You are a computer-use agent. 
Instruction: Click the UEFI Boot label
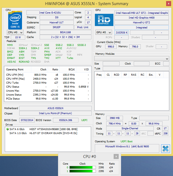(x=126, y=141)
